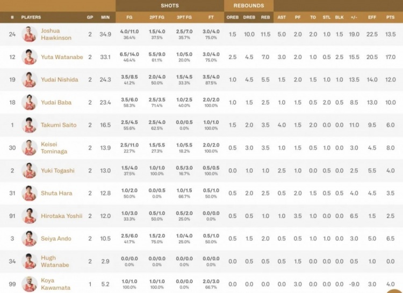Open Shuta Hara's headshot icon
The image size is (403, 293).
[30, 193]
